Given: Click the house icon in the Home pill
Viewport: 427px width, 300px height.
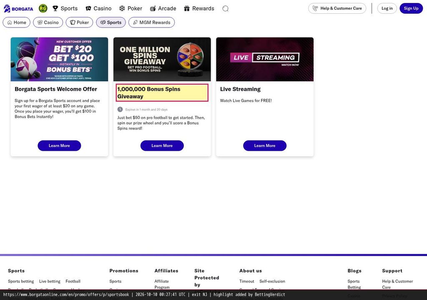Looking at the screenshot, I should point(10,22).
